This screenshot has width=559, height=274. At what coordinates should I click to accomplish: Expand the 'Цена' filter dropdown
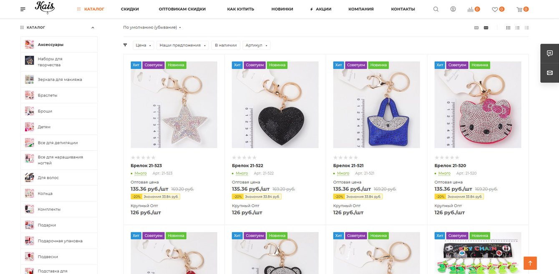pos(144,45)
